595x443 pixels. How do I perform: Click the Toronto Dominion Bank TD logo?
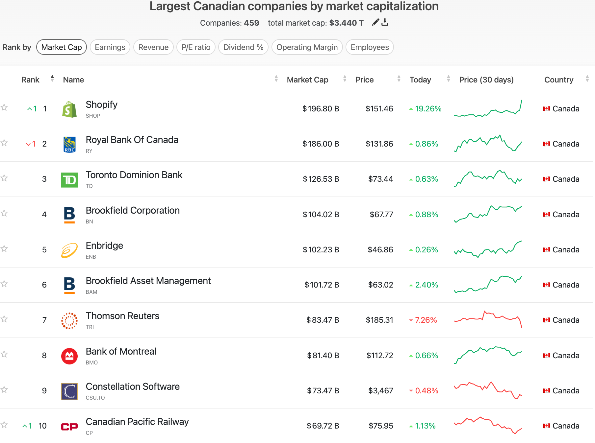(x=69, y=180)
